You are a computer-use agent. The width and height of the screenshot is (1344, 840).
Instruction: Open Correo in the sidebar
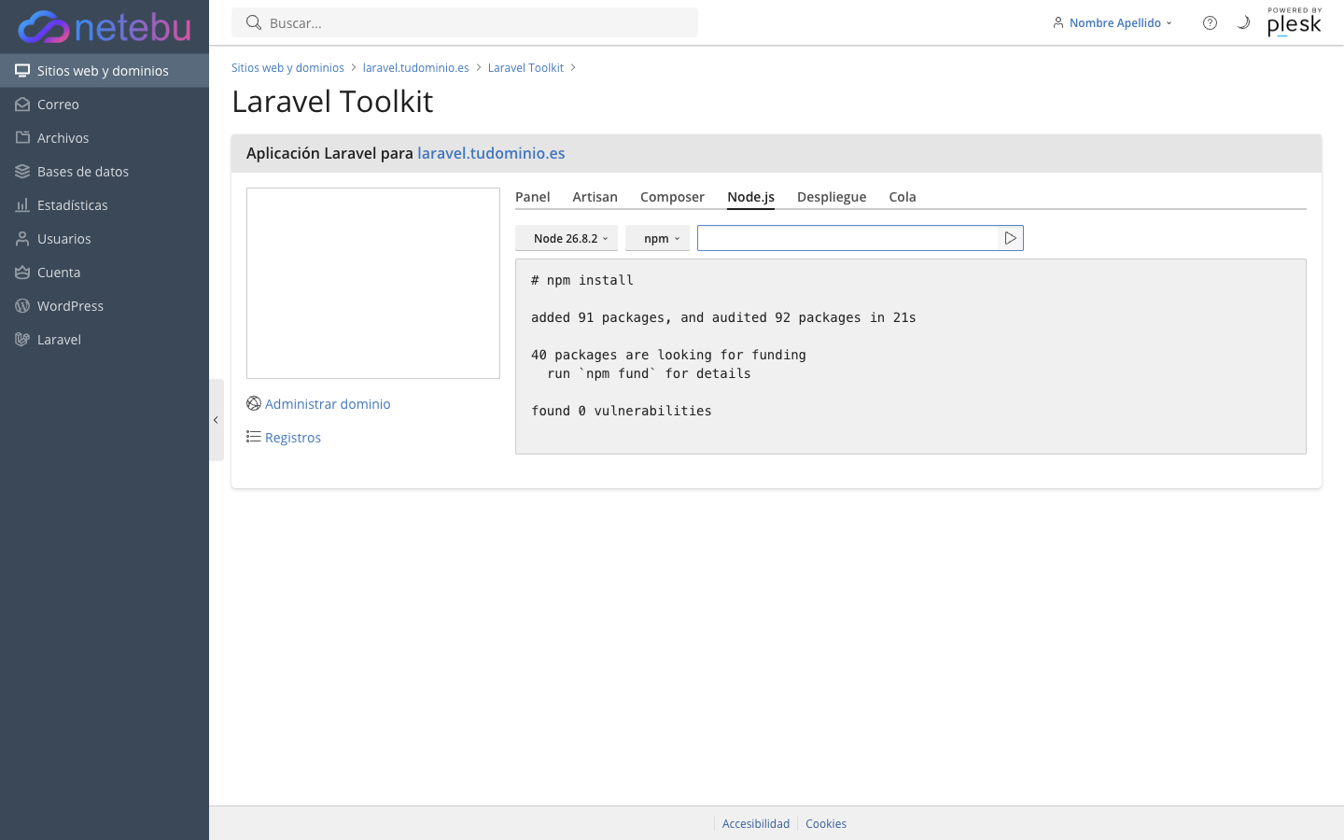click(x=105, y=105)
